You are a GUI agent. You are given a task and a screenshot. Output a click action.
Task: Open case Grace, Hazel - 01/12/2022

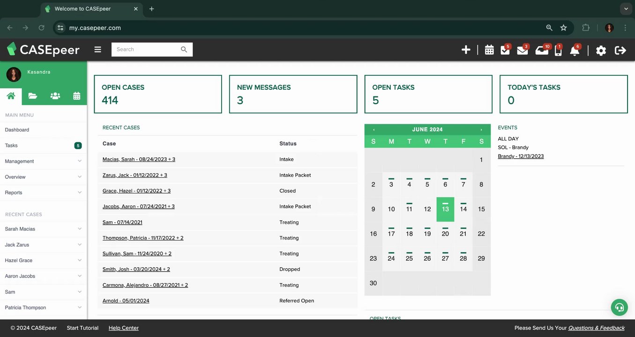[136, 191]
